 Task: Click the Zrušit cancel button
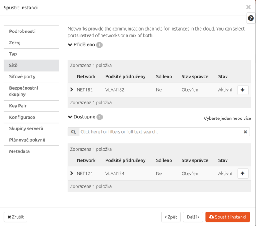16,217
